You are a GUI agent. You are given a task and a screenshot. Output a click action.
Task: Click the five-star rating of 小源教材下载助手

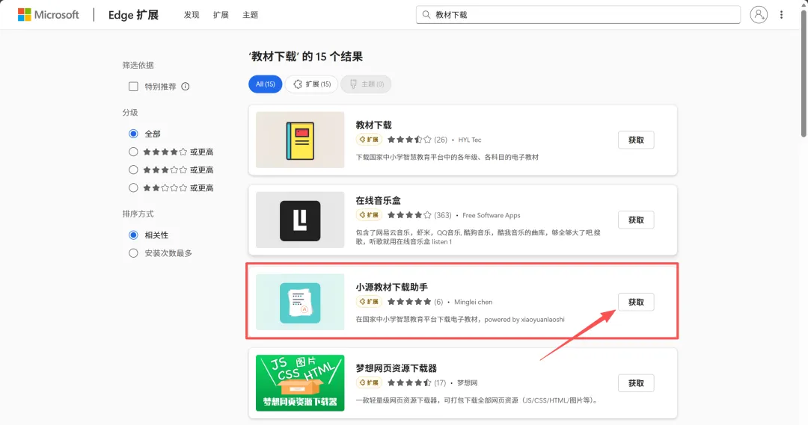tap(409, 302)
